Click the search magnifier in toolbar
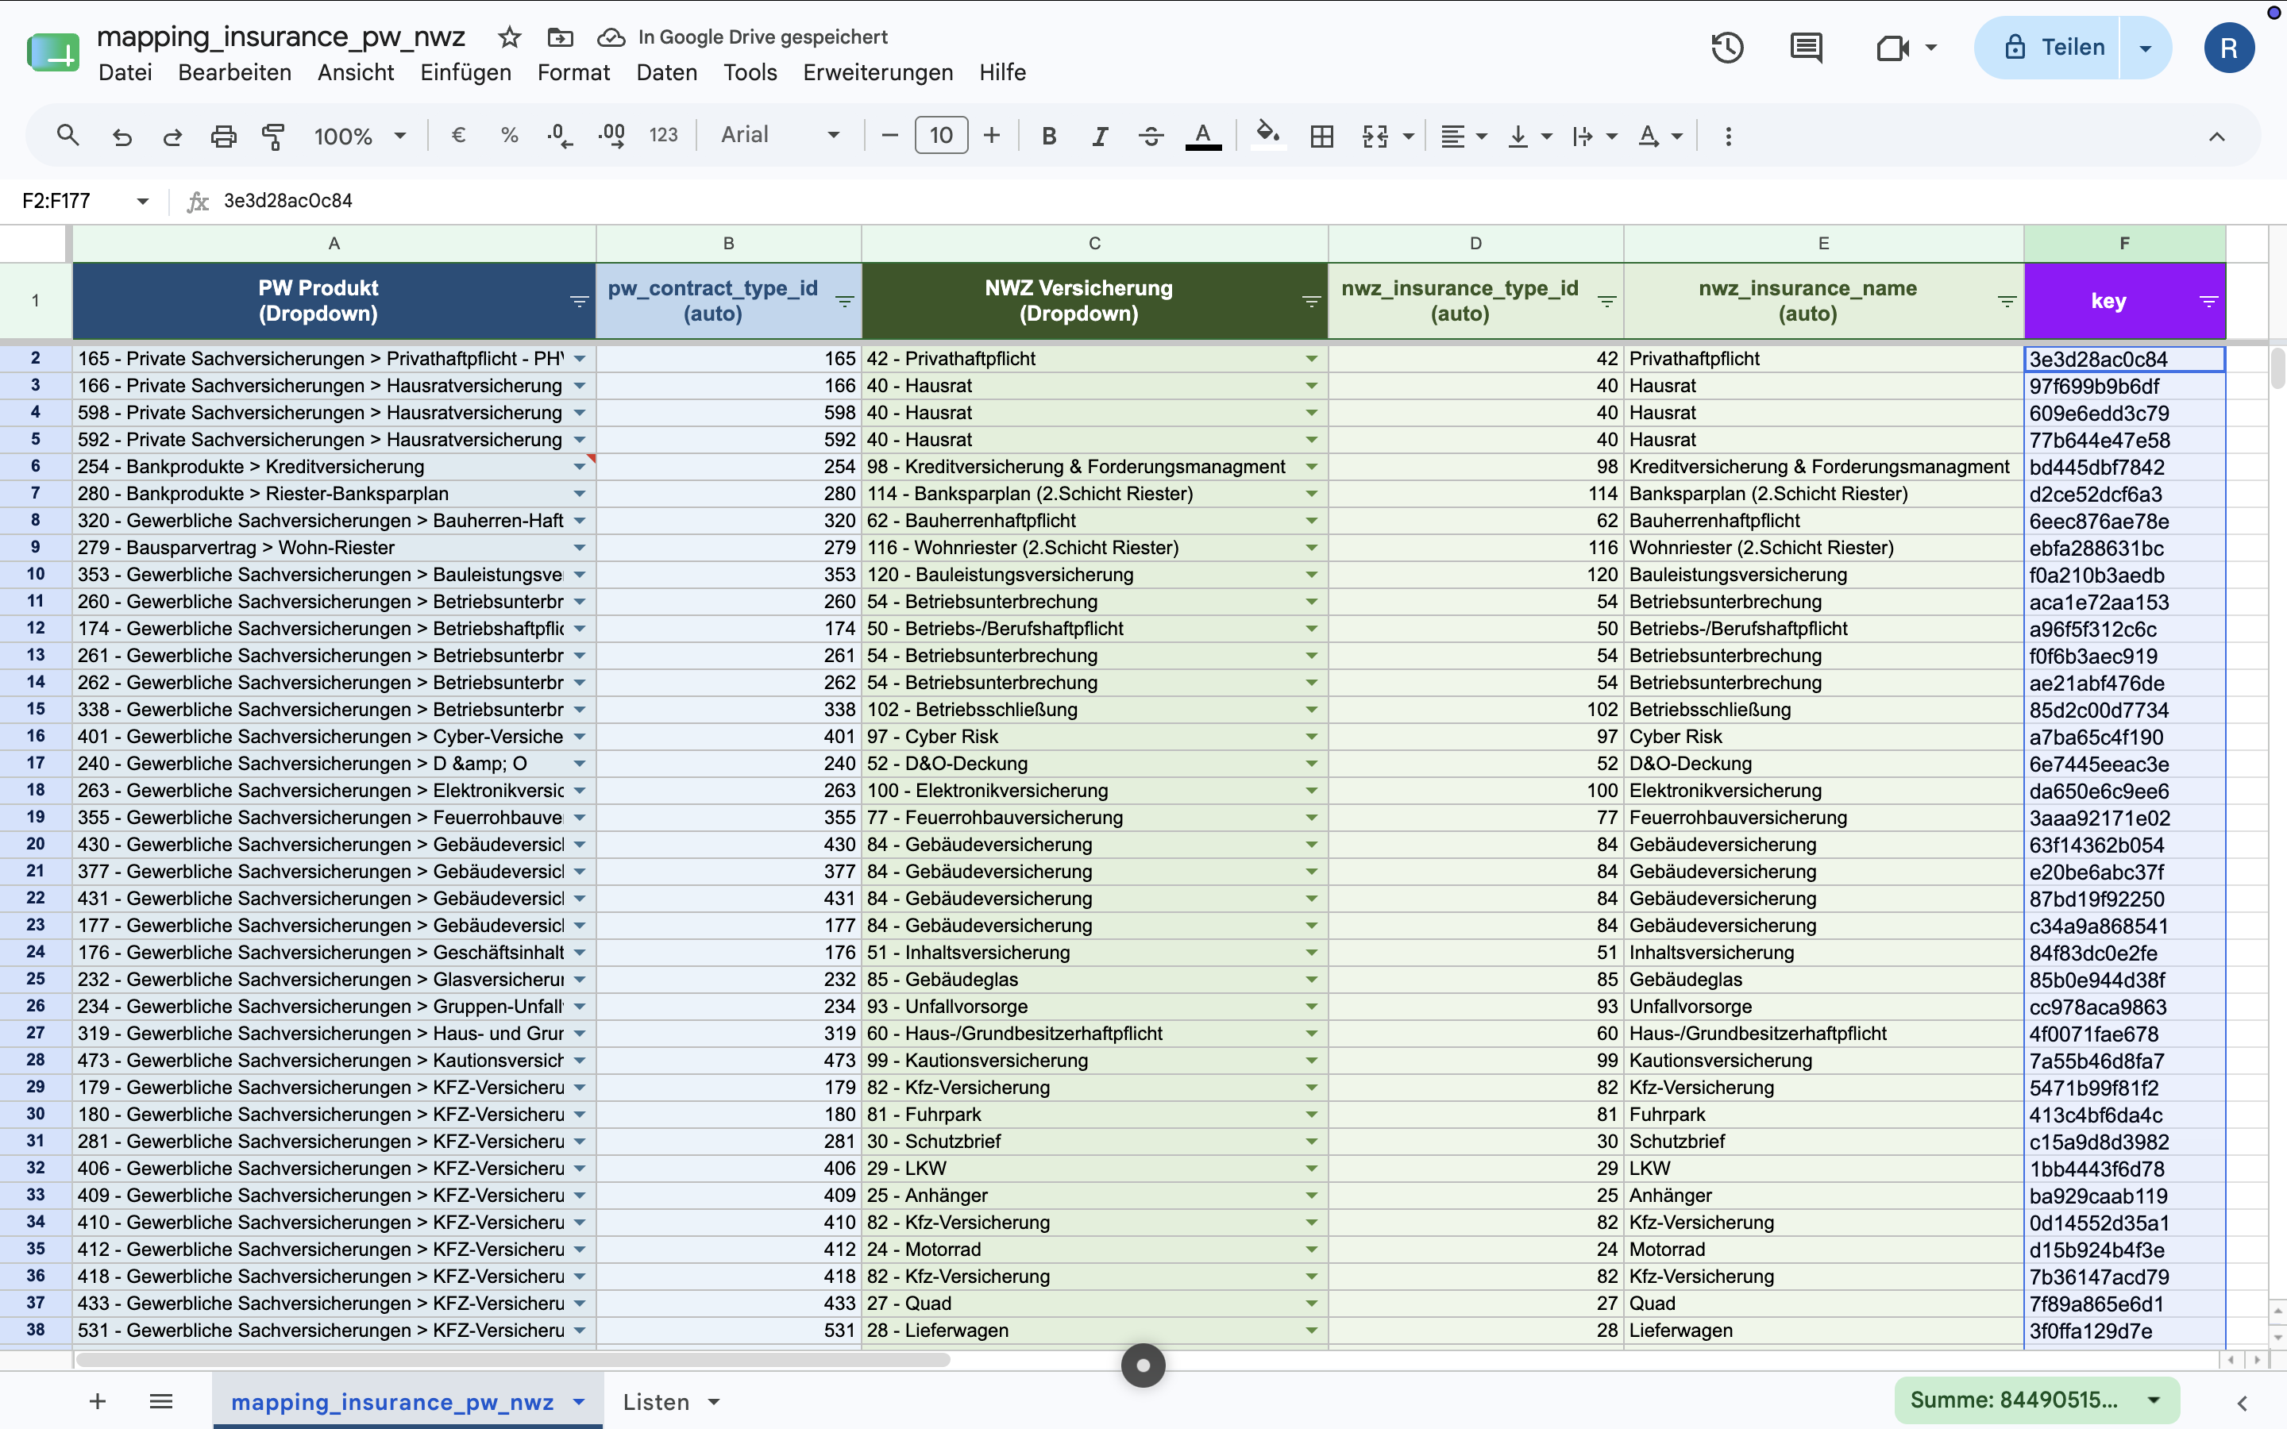The width and height of the screenshot is (2287, 1429). coord(67,135)
